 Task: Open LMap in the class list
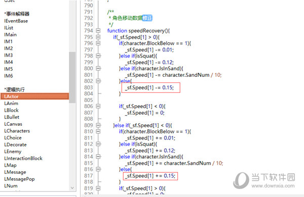click(x=10, y=165)
